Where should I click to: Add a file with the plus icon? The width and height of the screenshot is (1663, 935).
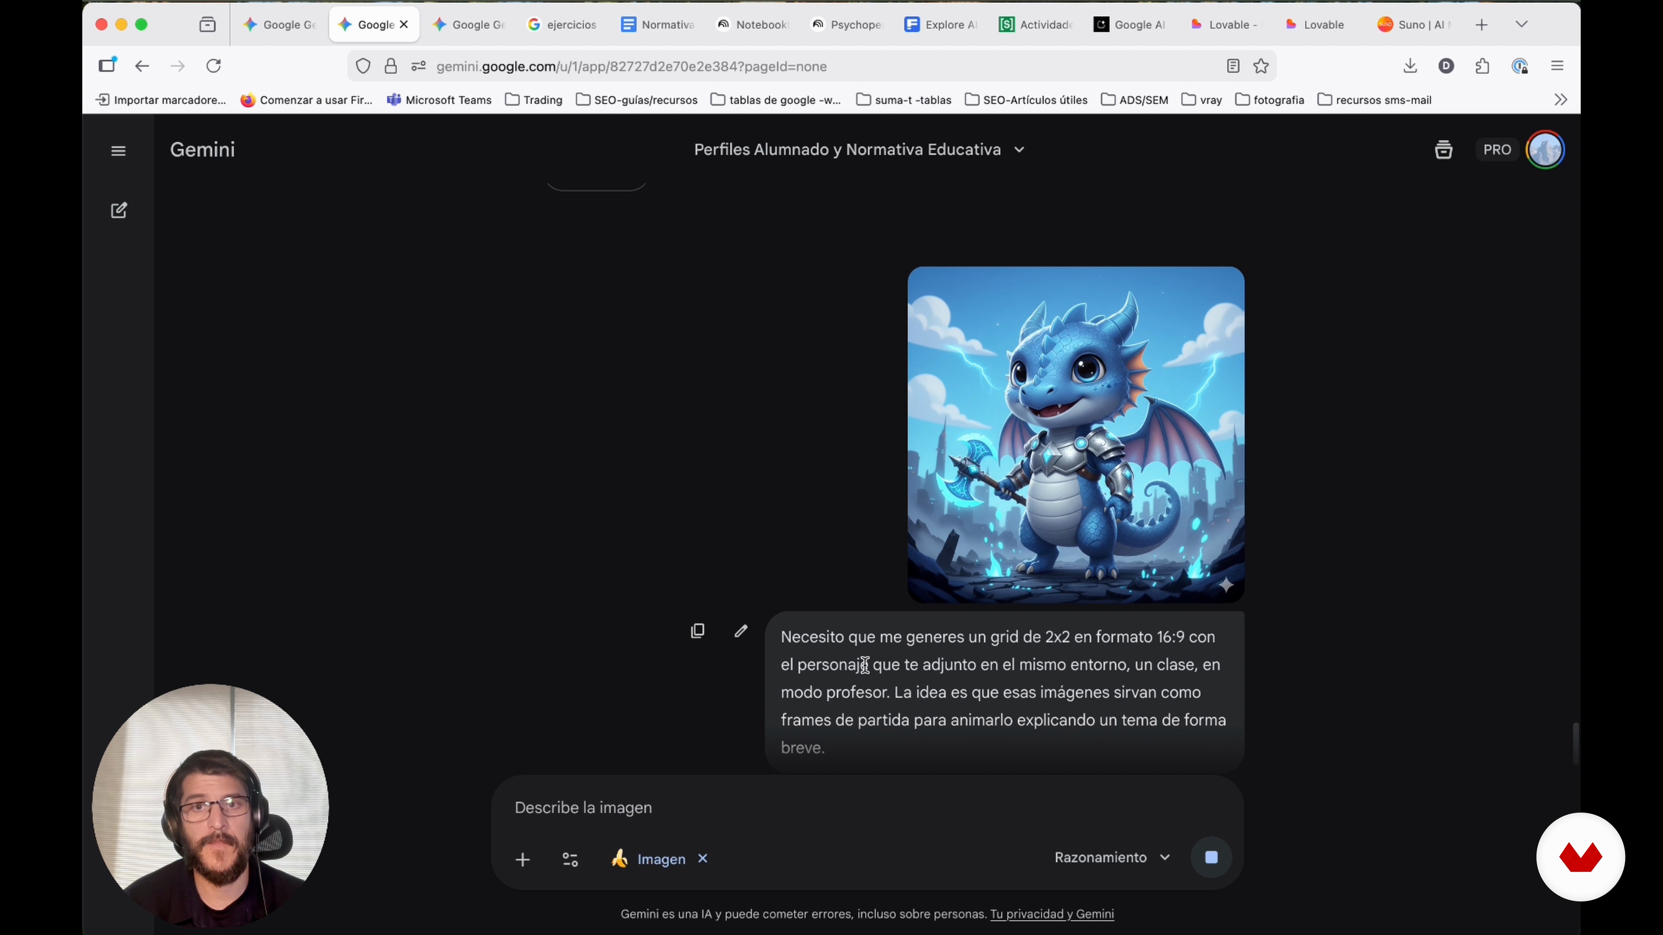523,860
